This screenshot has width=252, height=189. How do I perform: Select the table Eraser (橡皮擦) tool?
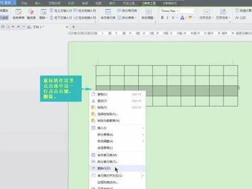(31, 14)
